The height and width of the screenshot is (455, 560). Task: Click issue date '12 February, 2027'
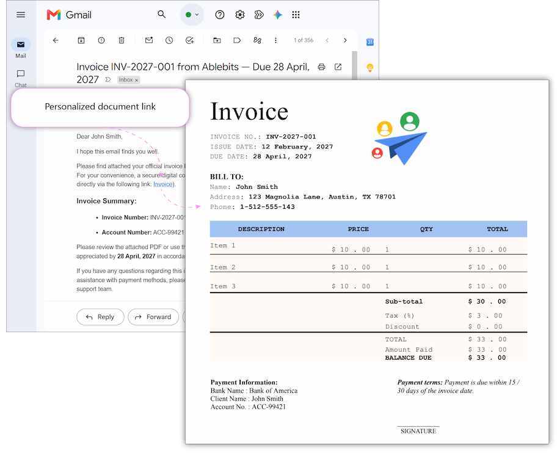[297, 147]
